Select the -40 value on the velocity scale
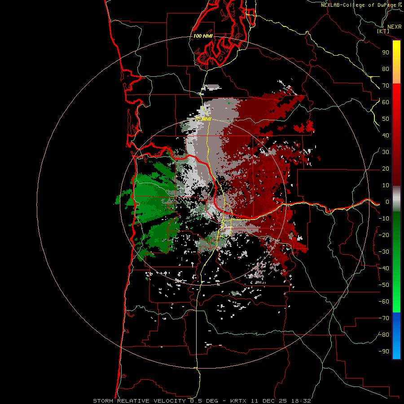Screen dimensions: 404x404 point(384,268)
